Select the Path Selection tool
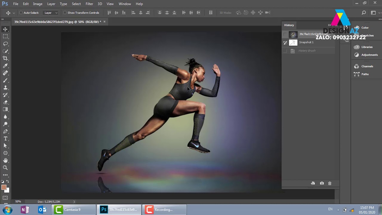Image resolution: width=382 pixels, height=215 pixels. pos(5,146)
